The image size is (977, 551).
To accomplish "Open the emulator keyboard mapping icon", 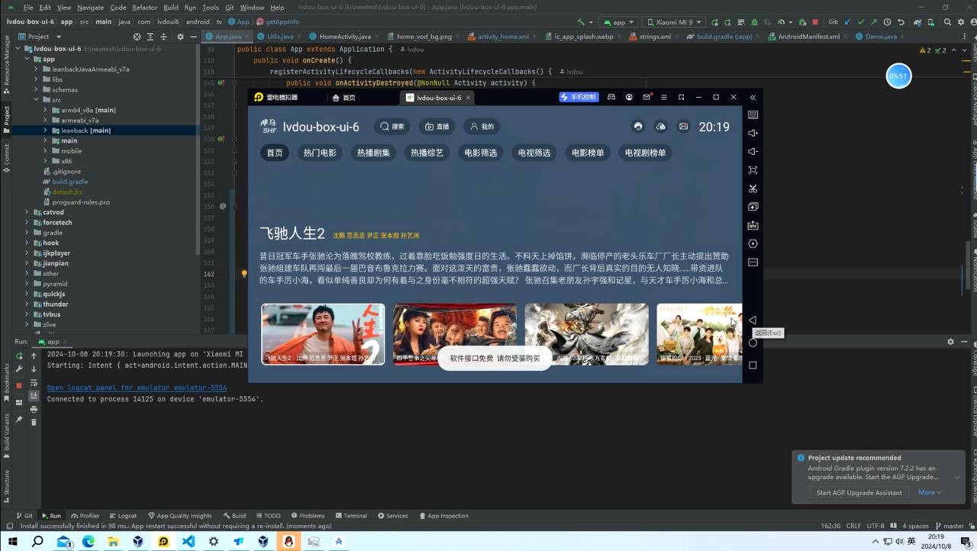I will (x=753, y=114).
